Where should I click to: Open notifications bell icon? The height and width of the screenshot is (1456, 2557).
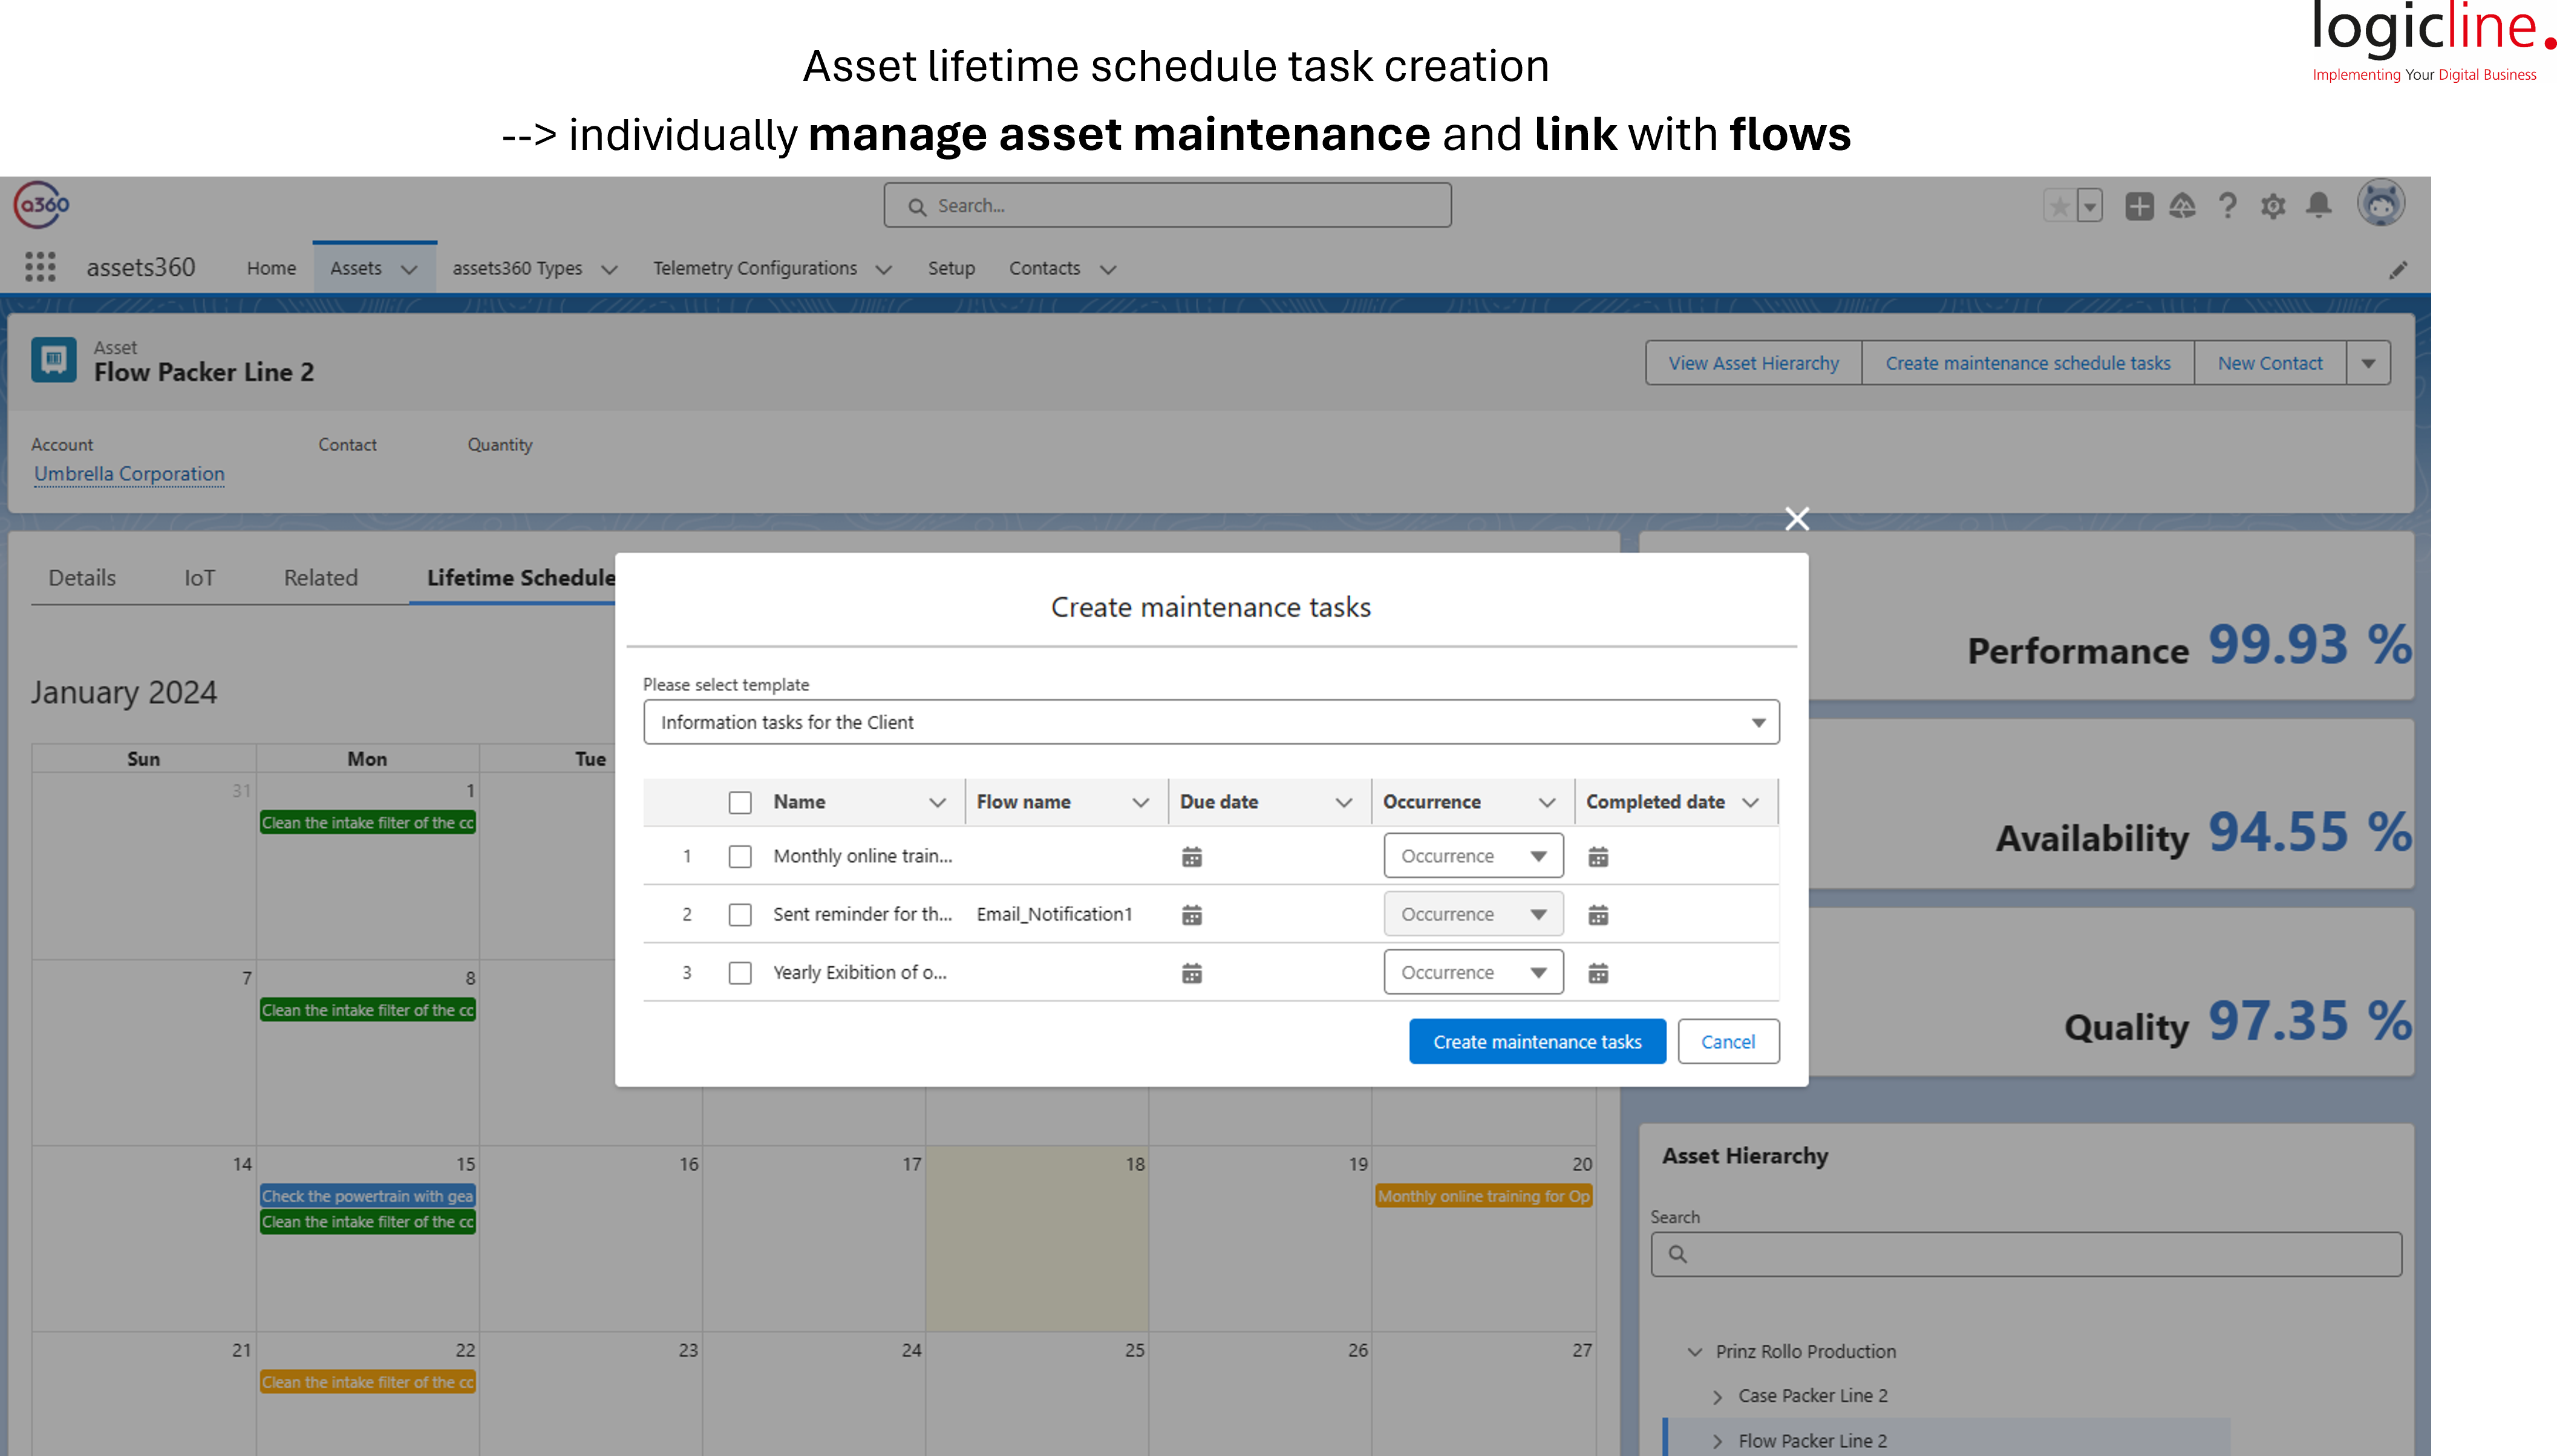point(2318,206)
